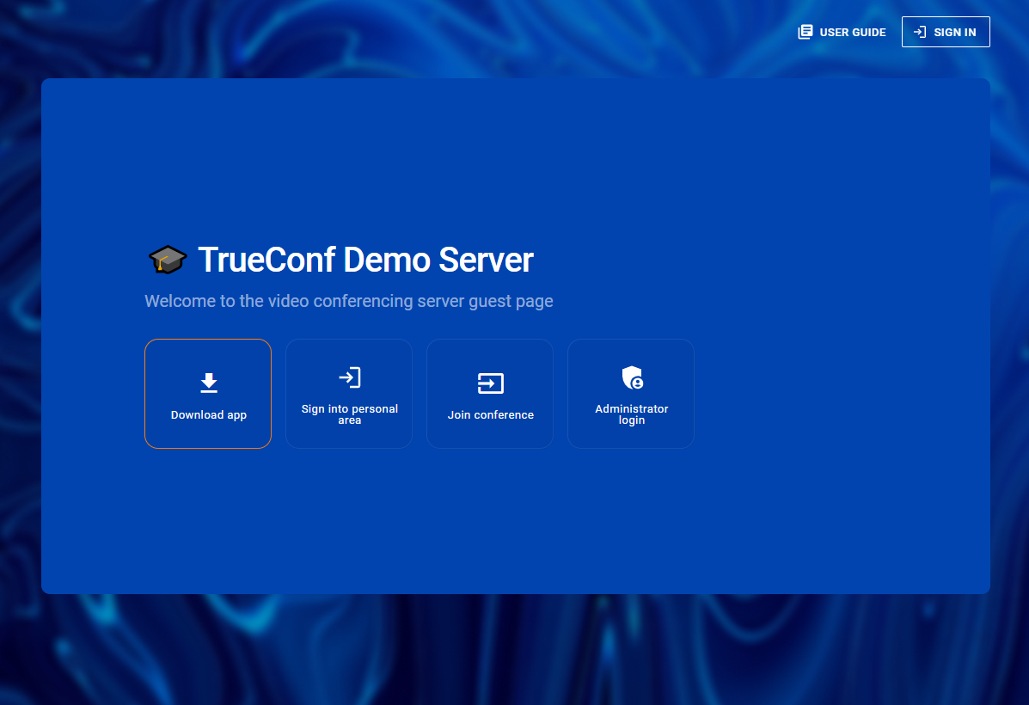This screenshot has width=1029, height=705.
Task: Open 'Sign into personal area' text label
Action: point(349,409)
